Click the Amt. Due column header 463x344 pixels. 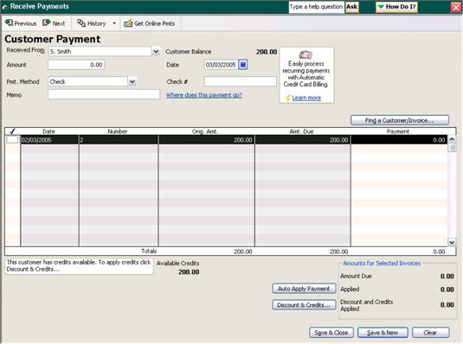(x=301, y=131)
